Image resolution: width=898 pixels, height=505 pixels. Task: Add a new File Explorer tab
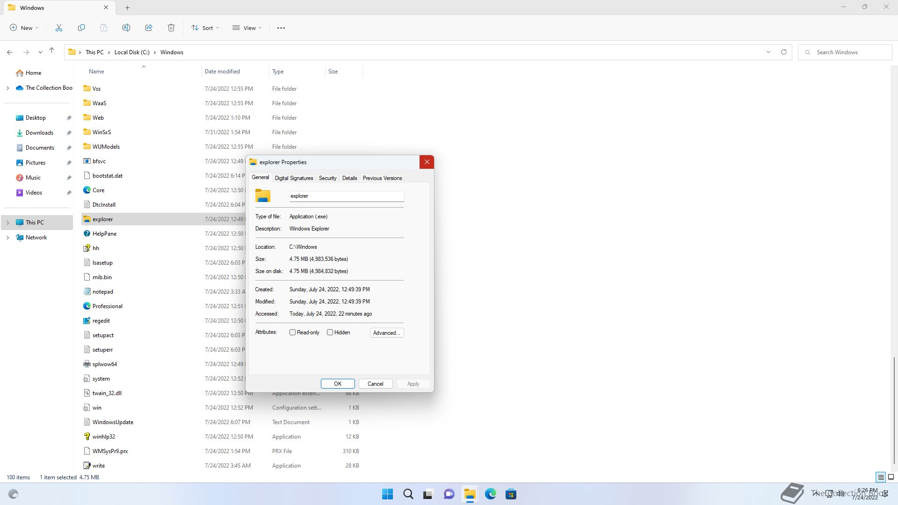[127, 7]
